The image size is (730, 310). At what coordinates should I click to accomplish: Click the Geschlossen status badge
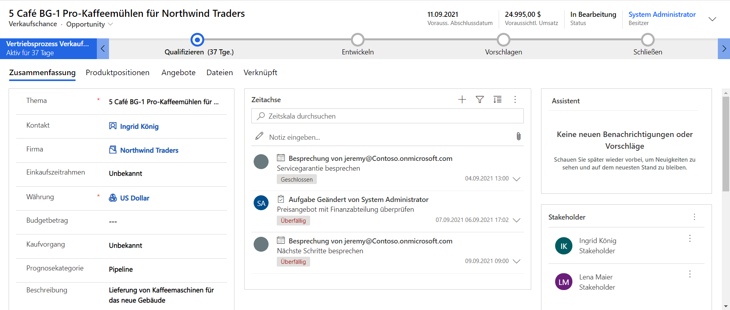tap(297, 179)
